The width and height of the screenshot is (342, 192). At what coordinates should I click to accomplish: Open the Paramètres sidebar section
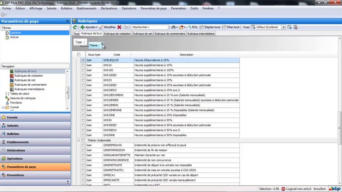[35, 175]
